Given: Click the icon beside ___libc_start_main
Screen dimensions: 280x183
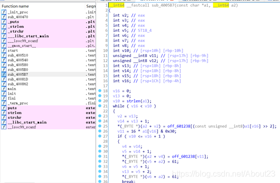Looking at the screenshot, I should click(x=4, y=36).
